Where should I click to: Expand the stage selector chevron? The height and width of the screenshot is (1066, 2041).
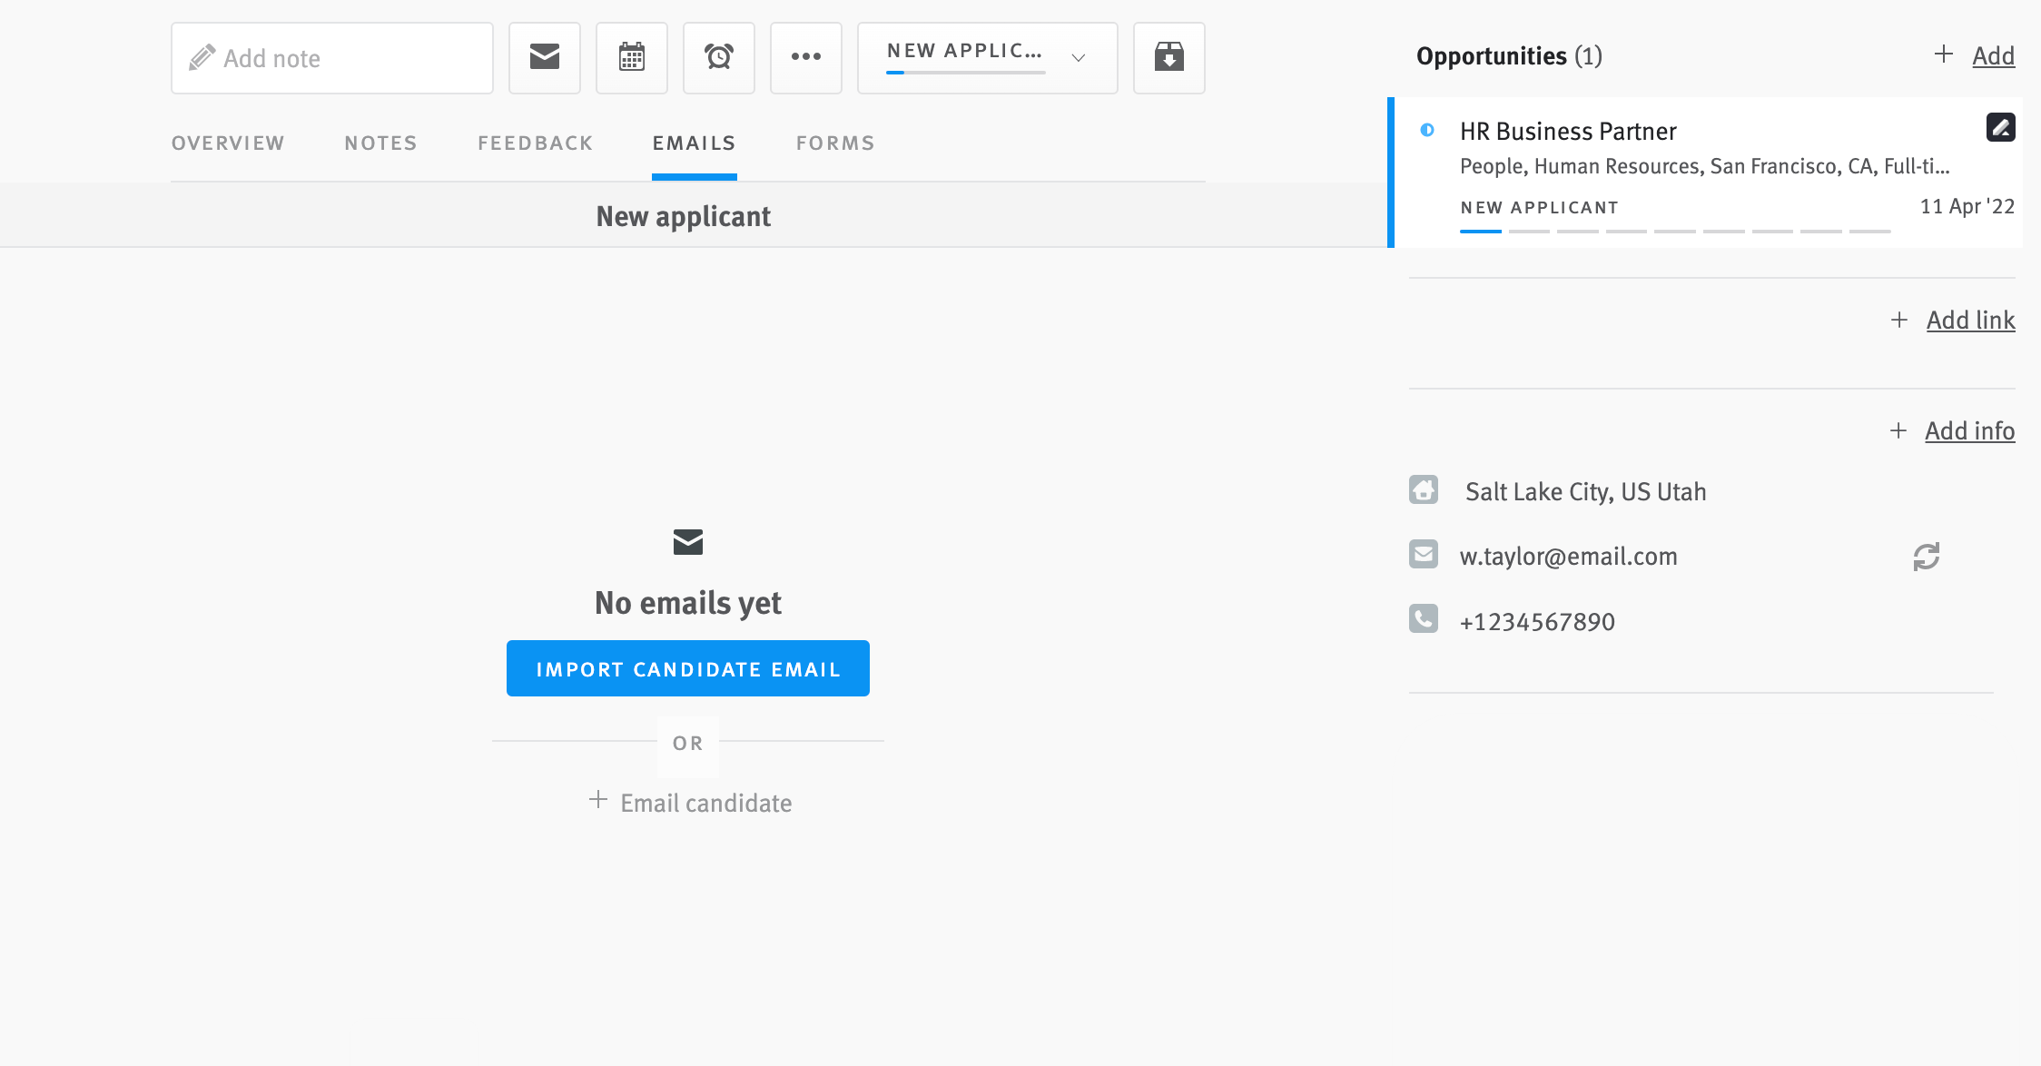[1078, 58]
